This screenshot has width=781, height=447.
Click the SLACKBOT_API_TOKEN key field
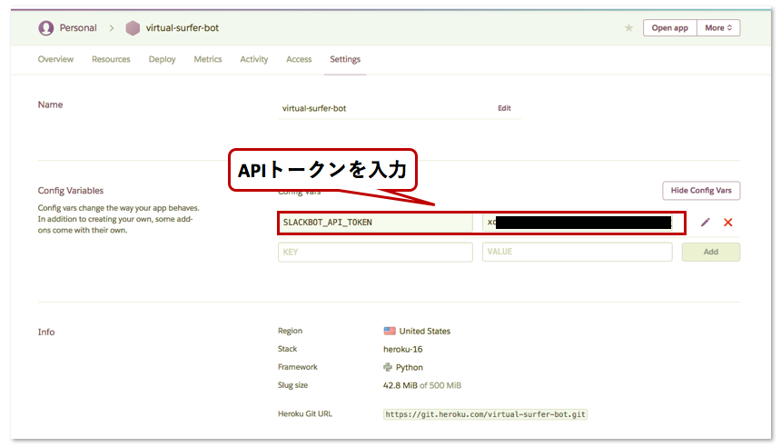pyautogui.click(x=375, y=223)
